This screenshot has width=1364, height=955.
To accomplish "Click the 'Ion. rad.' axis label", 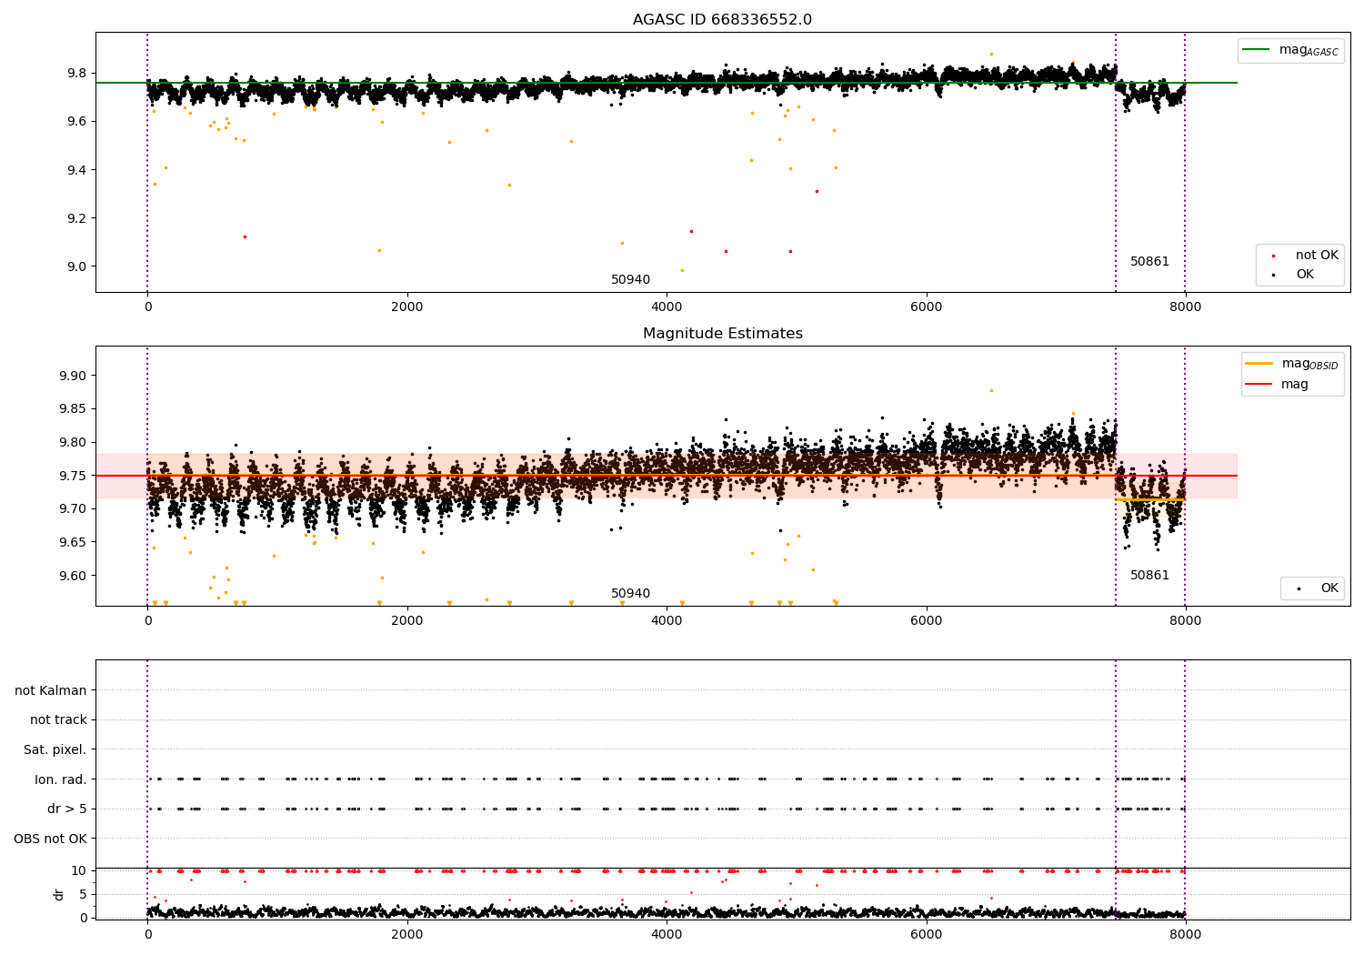I will coord(61,779).
